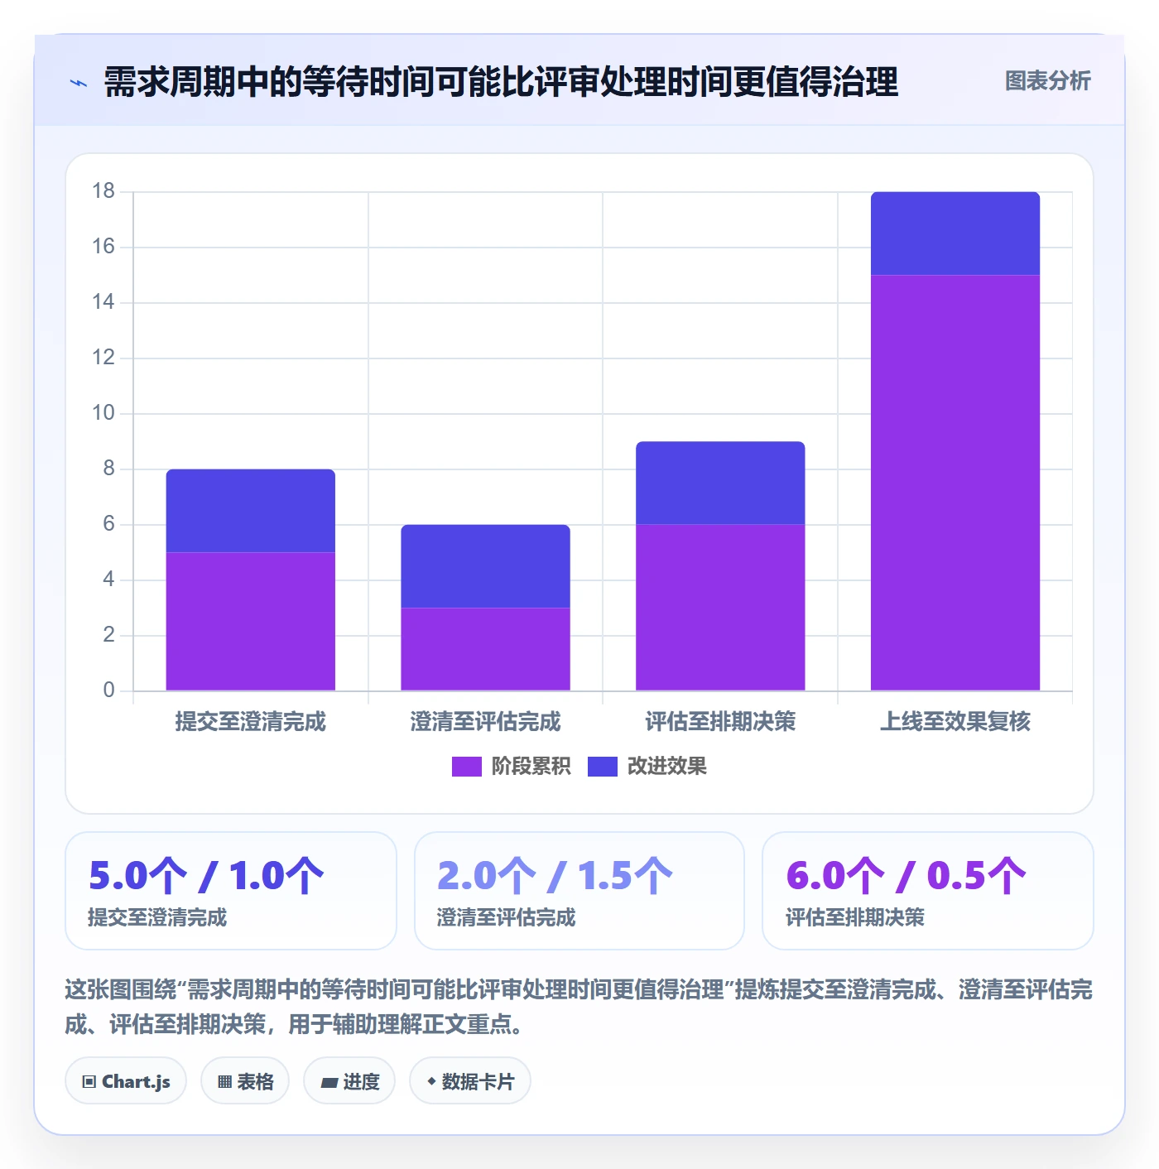Screen dimensions: 1159x1169
Task: Click the bar icon in 进度 tag
Action: [329, 1082]
